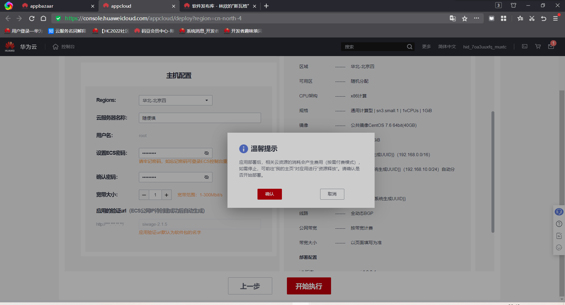Screen dimensions: 565x305
Task: Click the browser shield icon in toolbar
Action: (491, 18)
